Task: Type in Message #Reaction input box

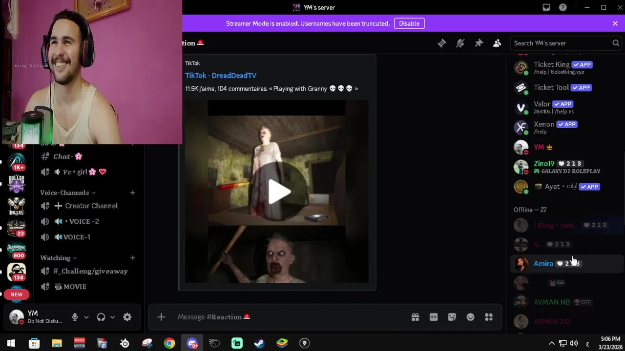Action: (x=291, y=317)
